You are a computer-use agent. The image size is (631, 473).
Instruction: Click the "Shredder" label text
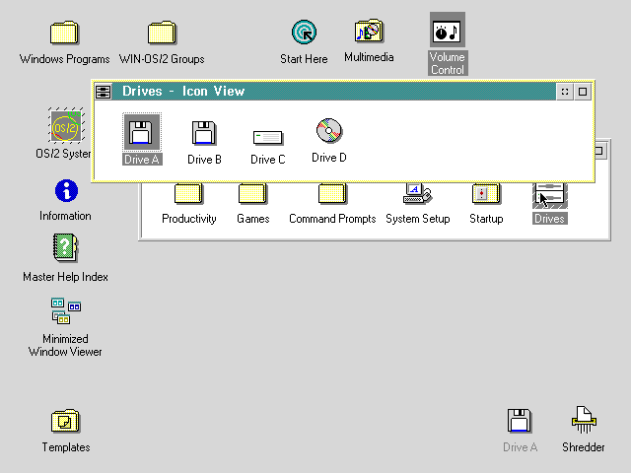click(x=584, y=447)
